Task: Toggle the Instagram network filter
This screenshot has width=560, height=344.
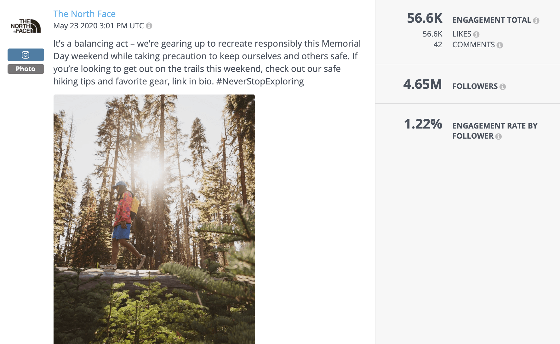Action: (x=25, y=54)
